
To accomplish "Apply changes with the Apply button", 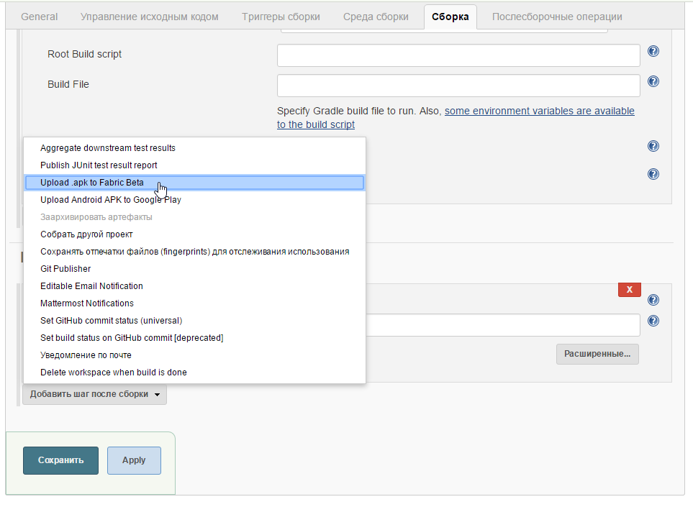I will pos(133,460).
